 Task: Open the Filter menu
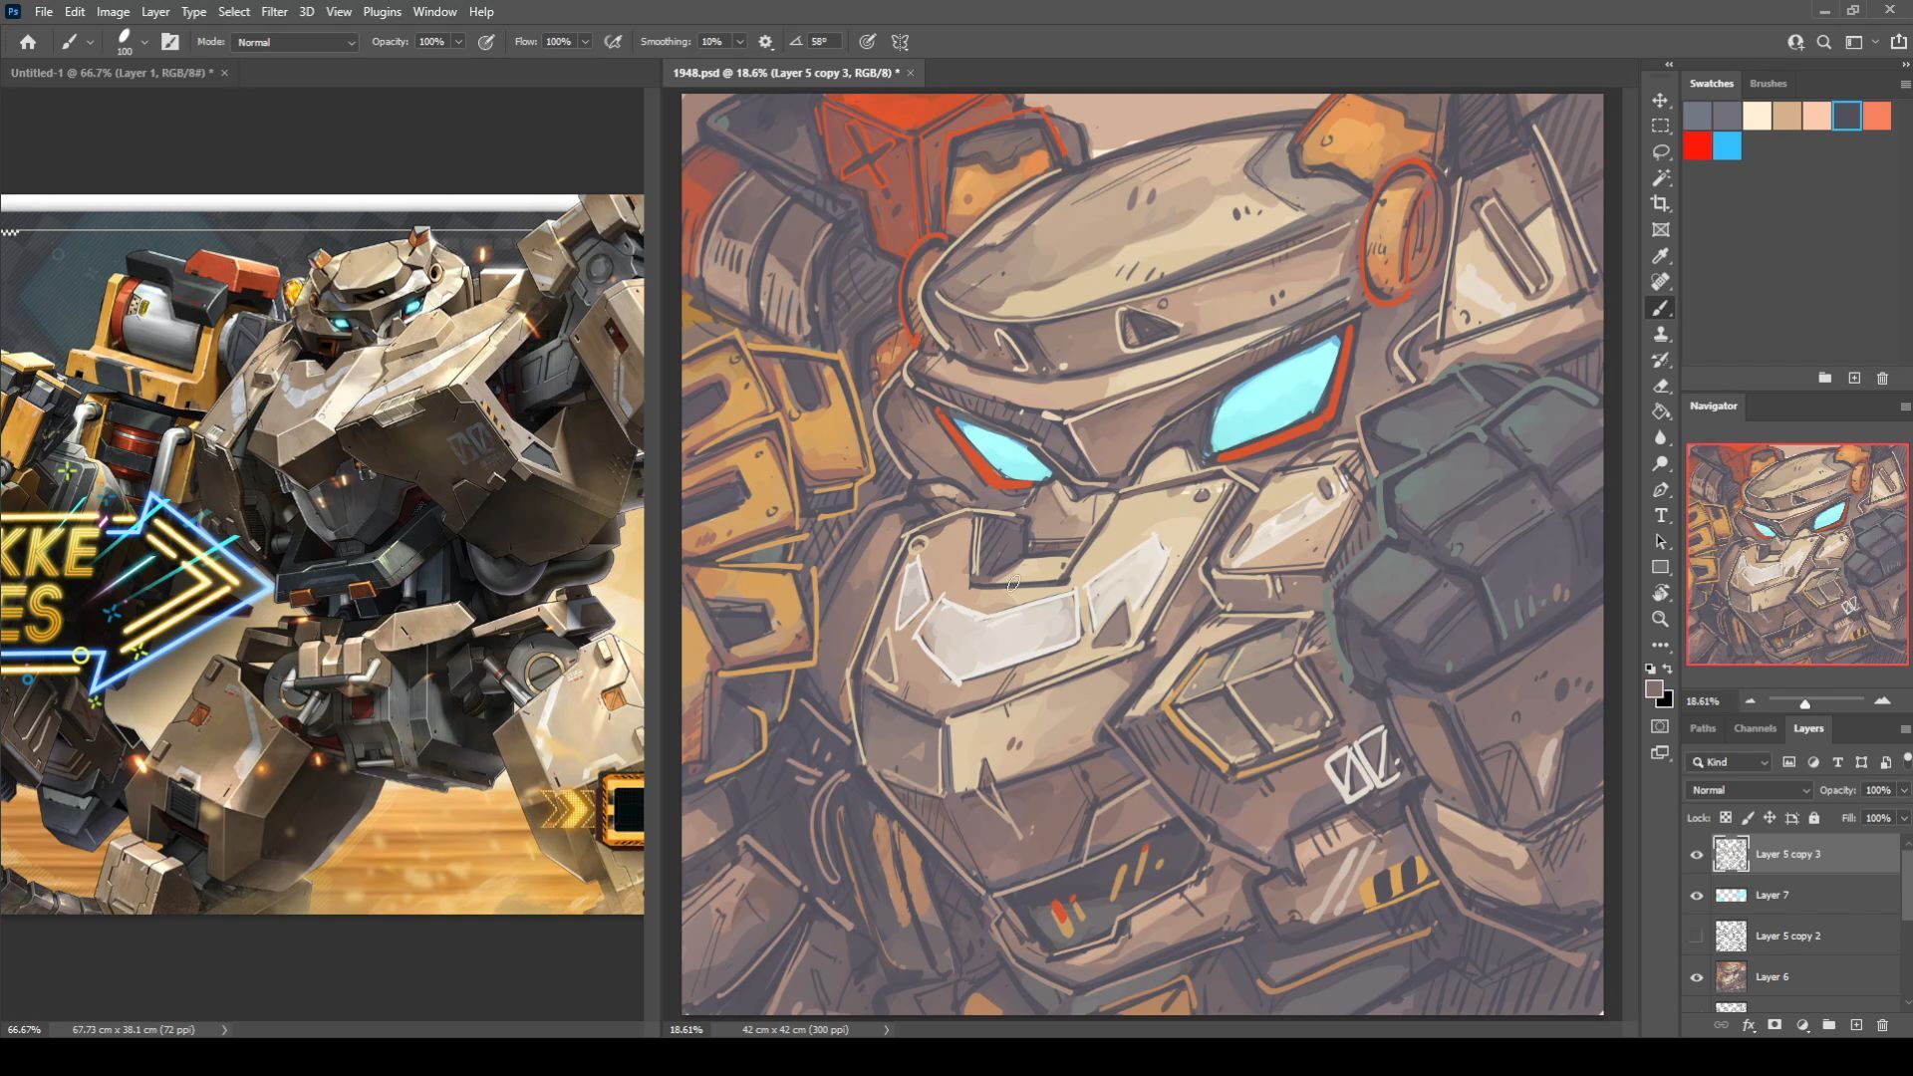(x=274, y=12)
